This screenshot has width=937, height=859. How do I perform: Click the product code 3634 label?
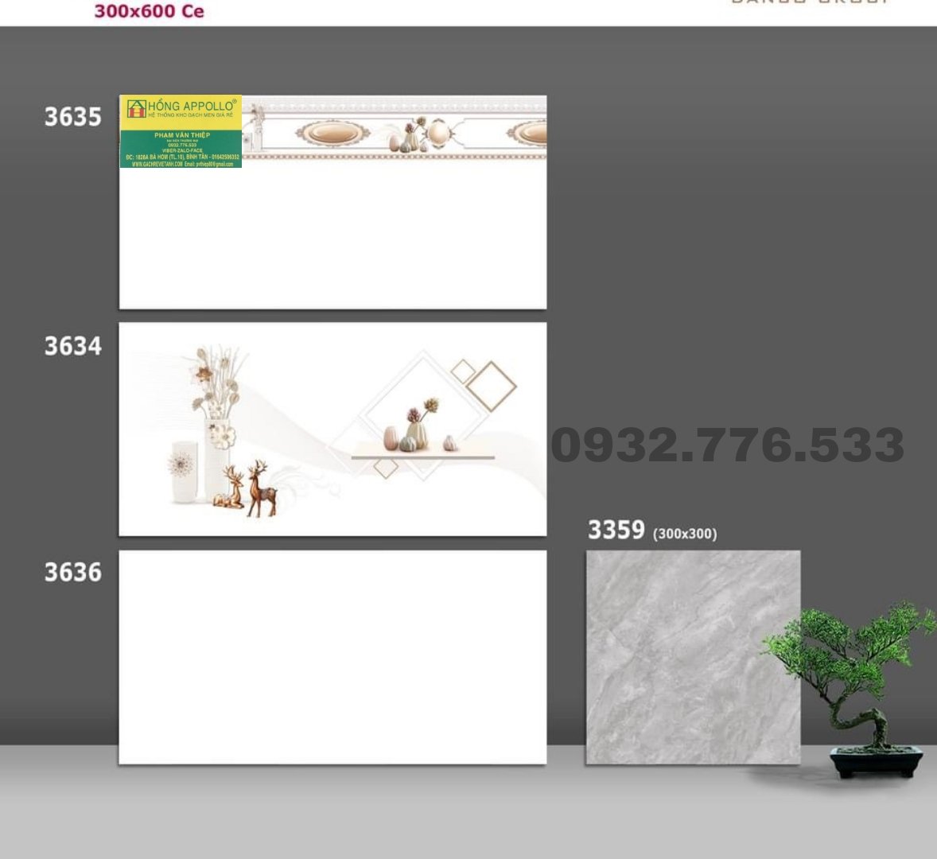pyautogui.click(x=73, y=347)
